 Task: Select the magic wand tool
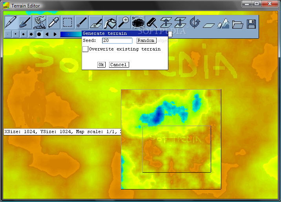click(x=82, y=22)
